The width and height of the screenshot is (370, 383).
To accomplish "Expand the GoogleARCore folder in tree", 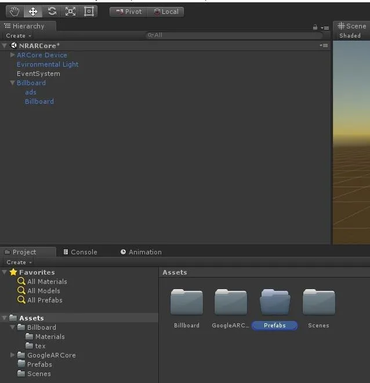I will [13, 355].
